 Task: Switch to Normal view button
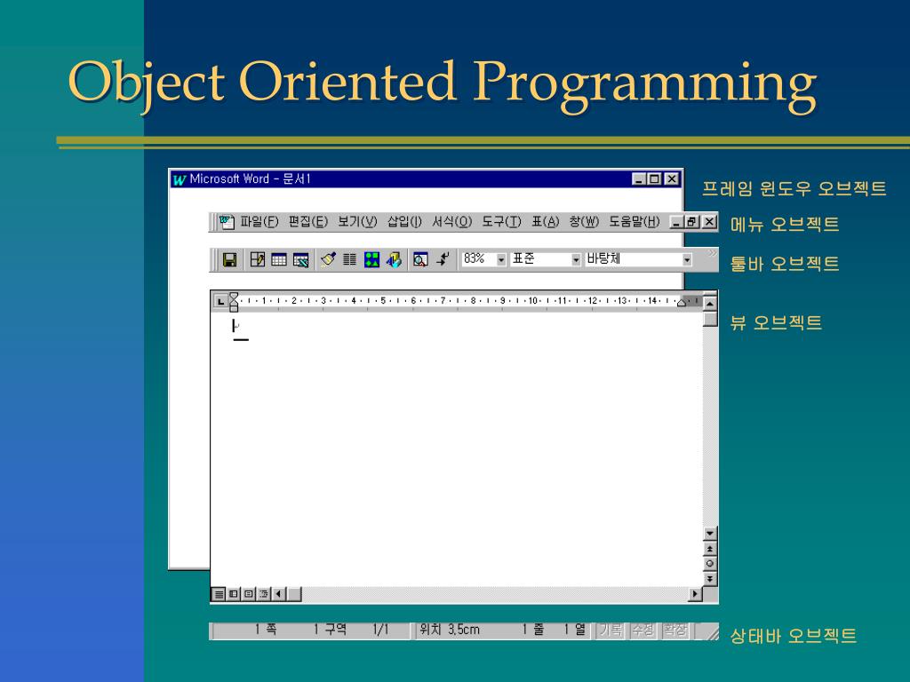(219, 594)
